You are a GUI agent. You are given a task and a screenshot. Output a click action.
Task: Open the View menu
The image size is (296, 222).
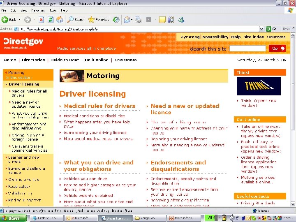point(23,10)
